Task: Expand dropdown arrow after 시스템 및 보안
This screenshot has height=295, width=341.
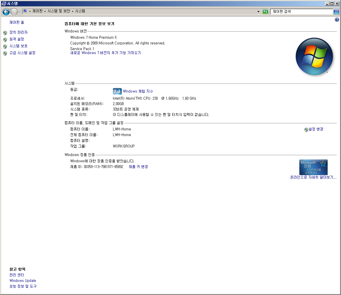Action: pos(72,12)
